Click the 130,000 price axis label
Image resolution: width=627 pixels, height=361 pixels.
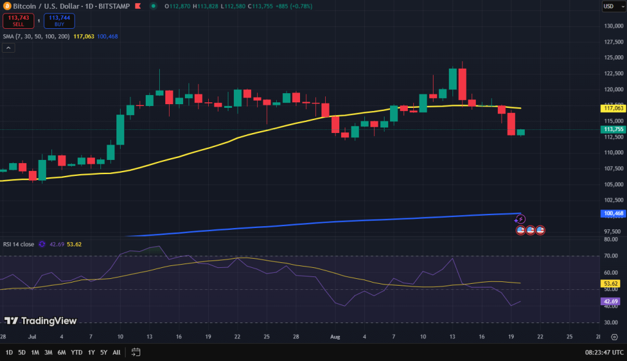click(614, 26)
